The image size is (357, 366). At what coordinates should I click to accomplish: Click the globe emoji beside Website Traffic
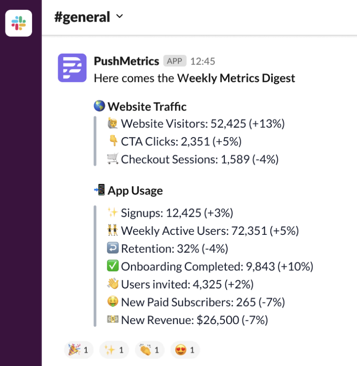99,106
